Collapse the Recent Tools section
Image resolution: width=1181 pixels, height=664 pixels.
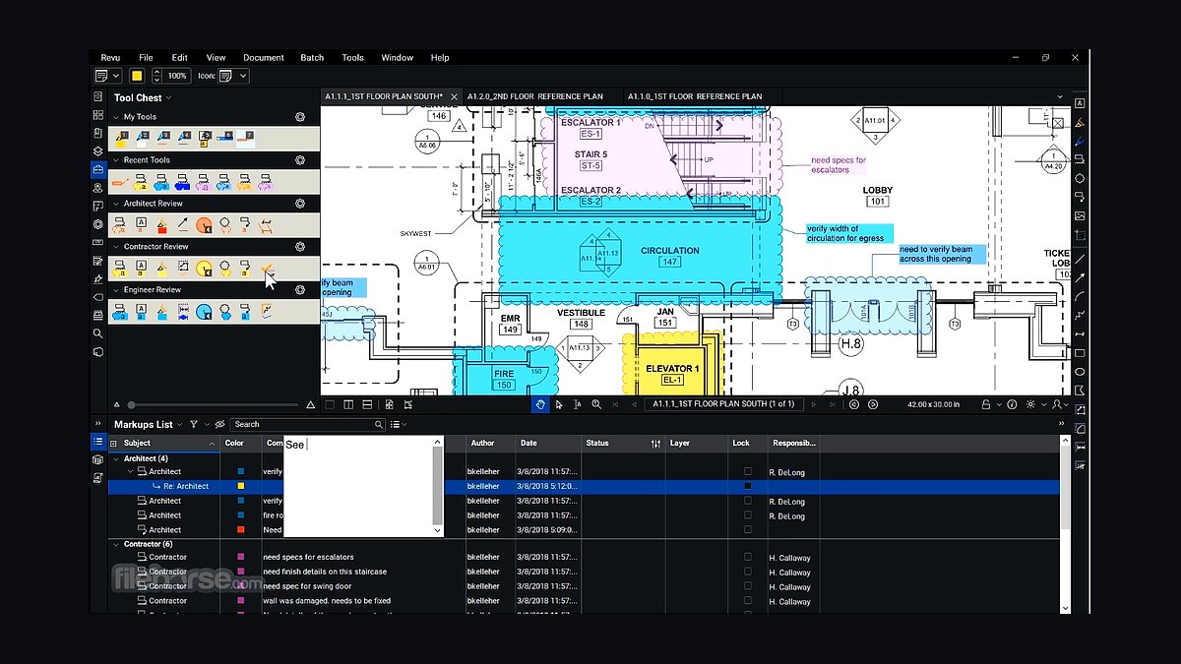click(x=115, y=160)
